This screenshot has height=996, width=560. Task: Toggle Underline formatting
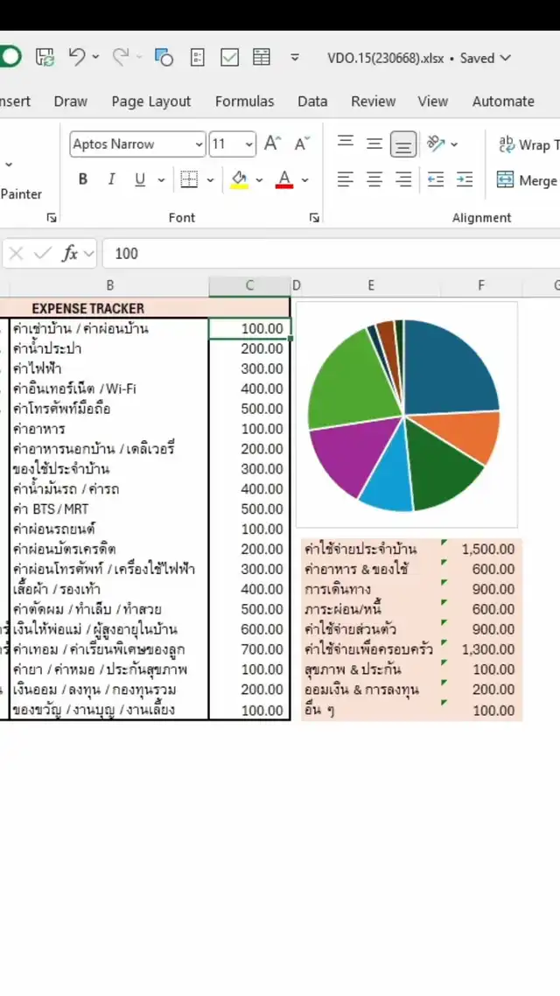(139, 179)
